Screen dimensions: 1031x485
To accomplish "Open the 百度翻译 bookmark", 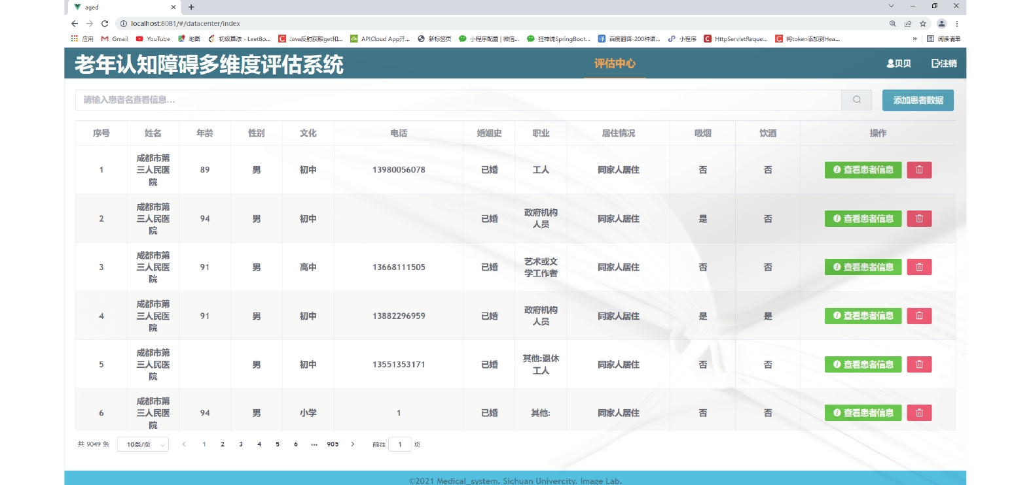I will (x=628, y=39).
